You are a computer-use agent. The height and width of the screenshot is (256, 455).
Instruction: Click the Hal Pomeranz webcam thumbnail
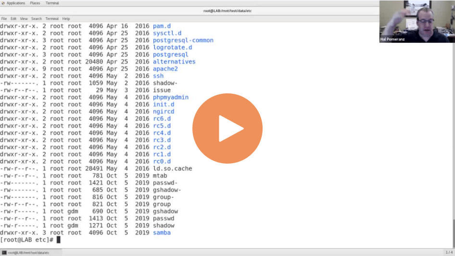(417, 22)
